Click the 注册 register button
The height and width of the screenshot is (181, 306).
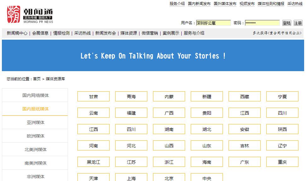click(298, 23)
